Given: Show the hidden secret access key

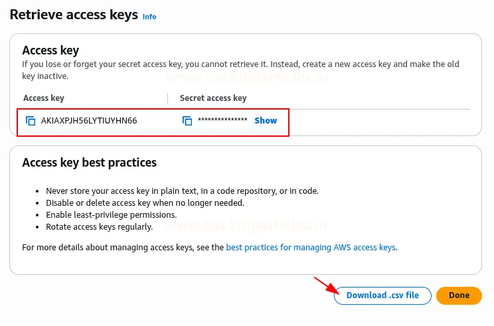Looking at the screenshot, I should (266, 121).
